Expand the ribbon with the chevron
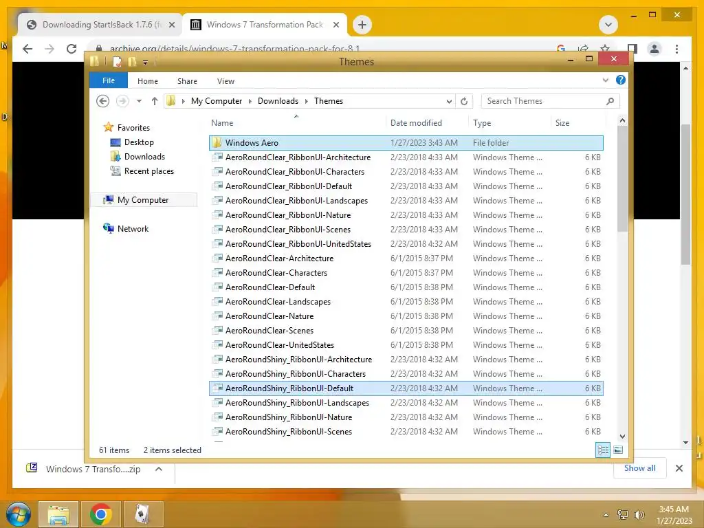The height and width of the screenshot is (528, 704). pyautogui.click(x=605, y=80)
